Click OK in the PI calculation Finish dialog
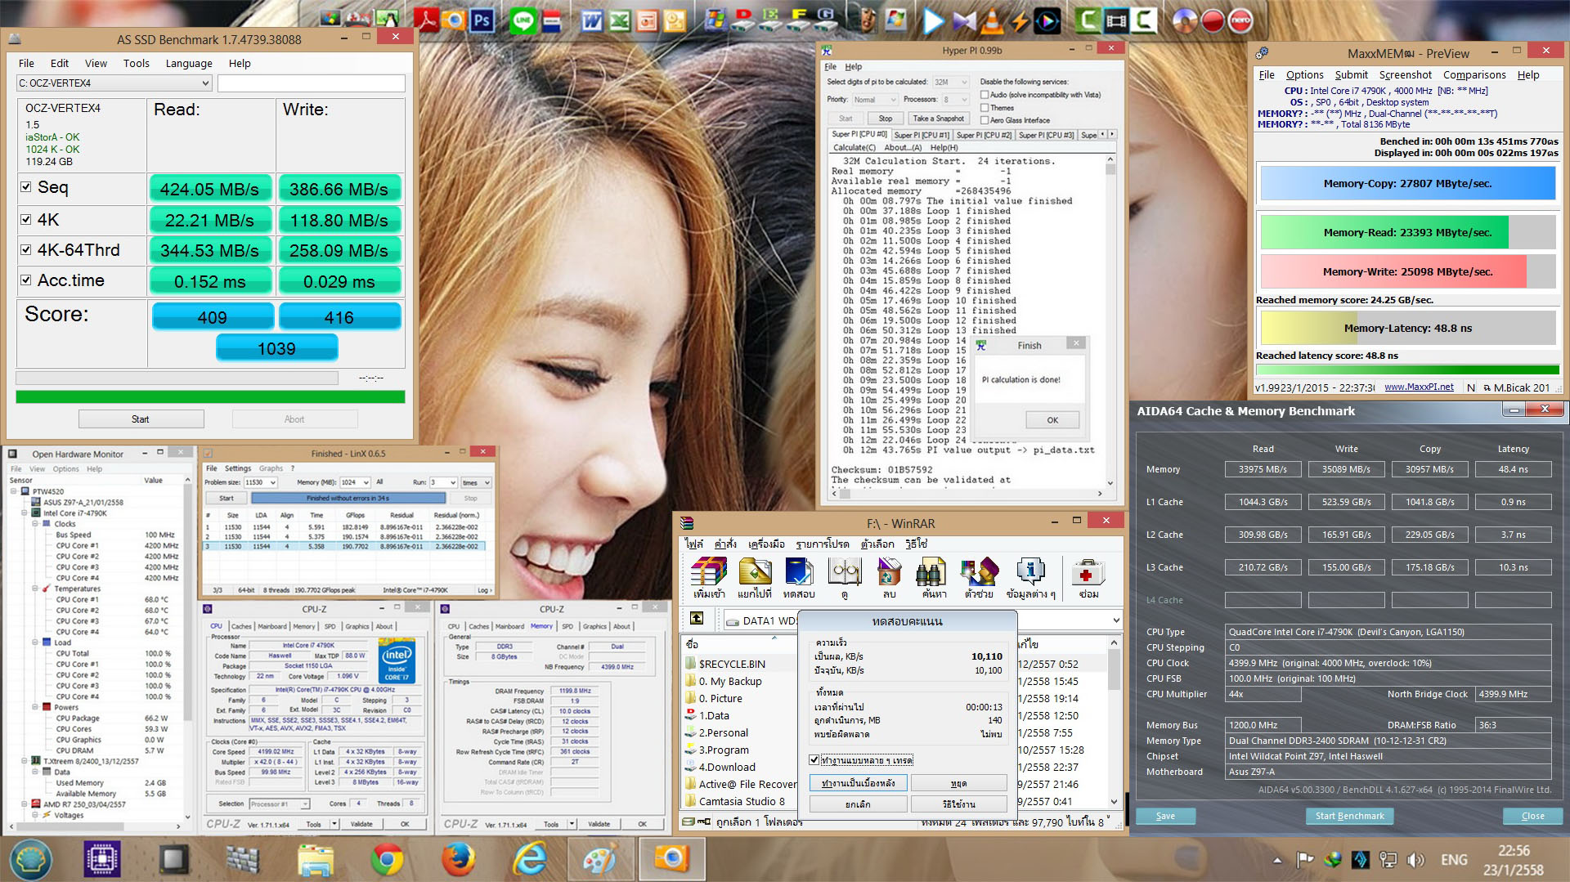1570x882 pixels. pyautogui.click(x=1052, y=420)
